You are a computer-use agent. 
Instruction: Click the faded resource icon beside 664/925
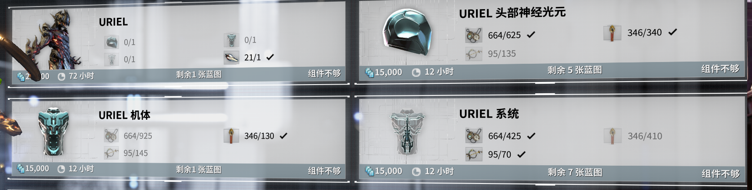coord(111,136)
